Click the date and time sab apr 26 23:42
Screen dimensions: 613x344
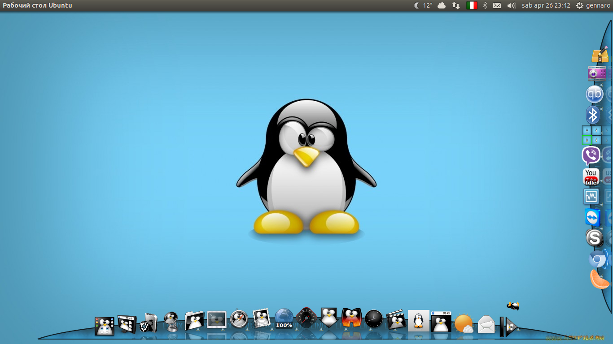[x=546, y=5]
